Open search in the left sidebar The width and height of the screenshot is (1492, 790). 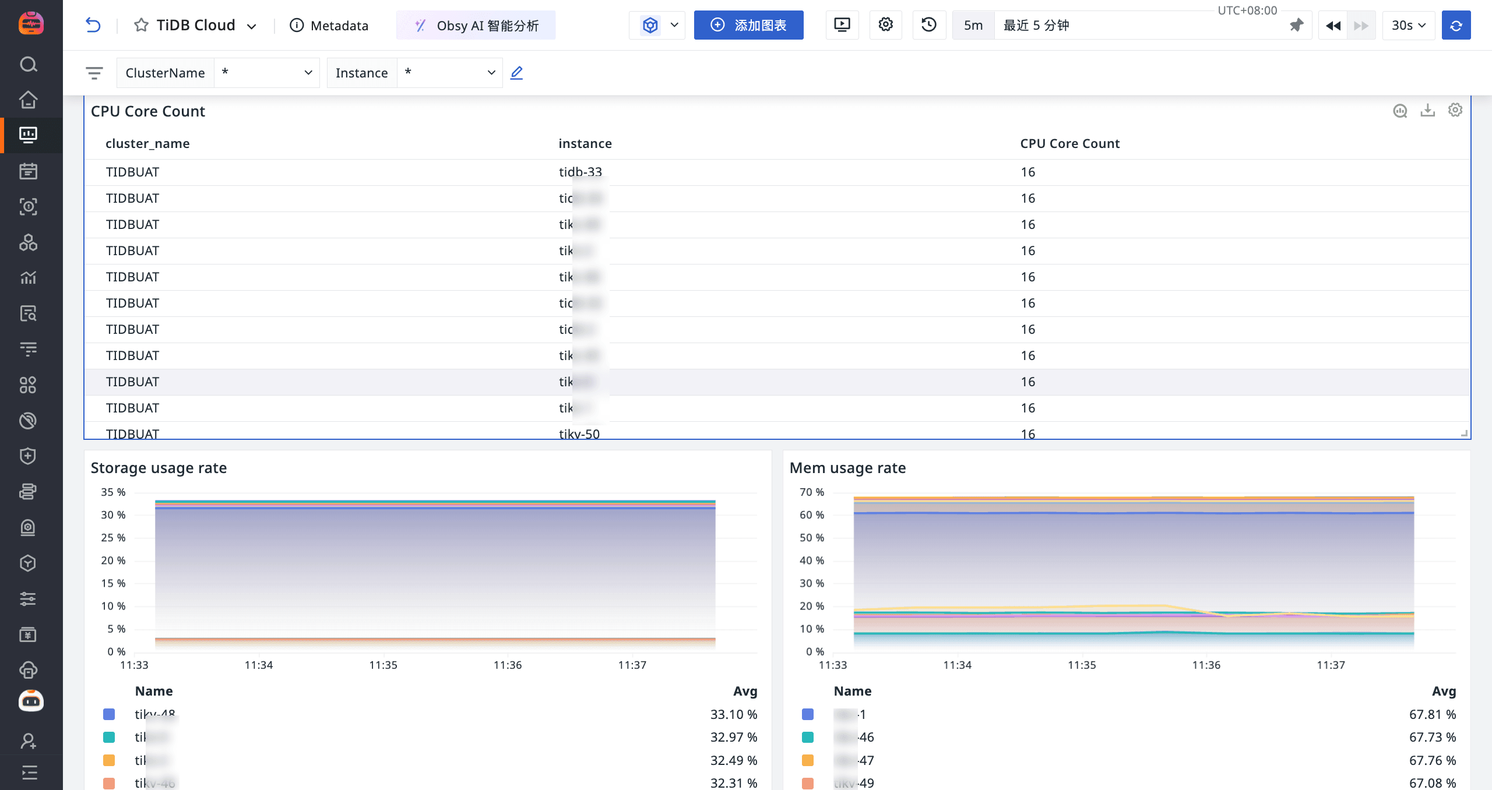(28, 64)
